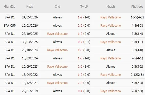Screen dimensions: 145x95
Task: Open Rayo Vallecano link in 24/05/2026 row
Action: pyautogui.click(x=110, y=17)
